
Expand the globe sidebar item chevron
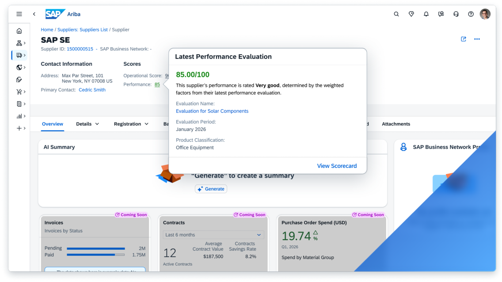pyautogui.click(x=25, y=68)
